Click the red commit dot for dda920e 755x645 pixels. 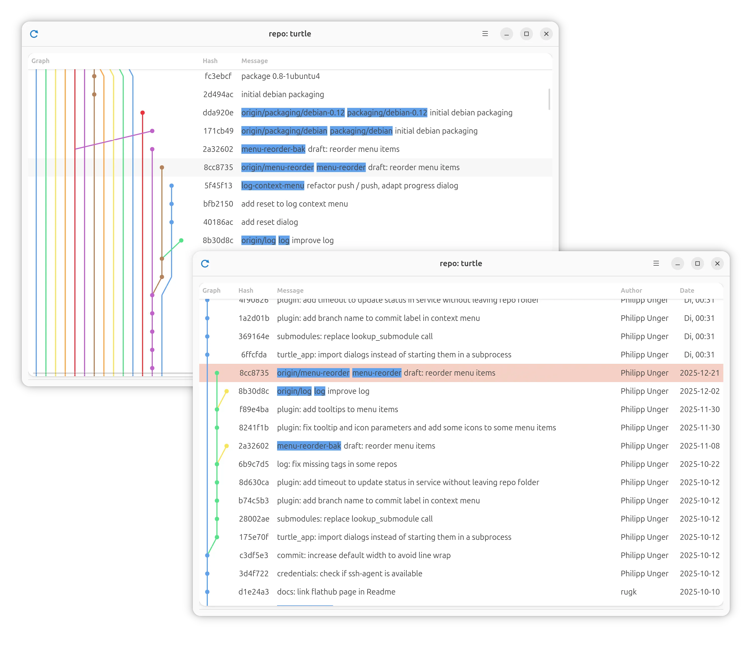tap(143, 113)
